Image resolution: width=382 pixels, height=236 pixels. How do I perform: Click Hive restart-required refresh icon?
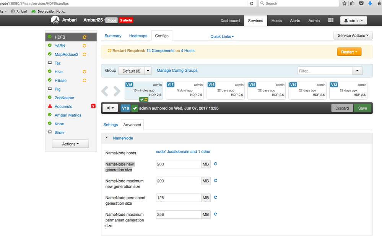[85, 72]
